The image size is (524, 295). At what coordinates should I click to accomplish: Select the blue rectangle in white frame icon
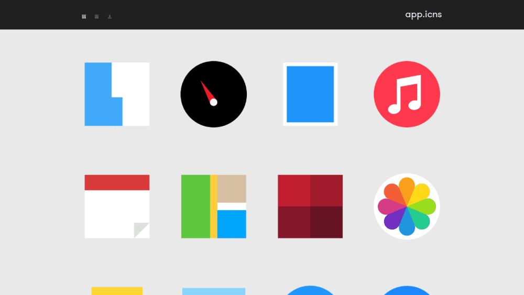click(310, 94)
